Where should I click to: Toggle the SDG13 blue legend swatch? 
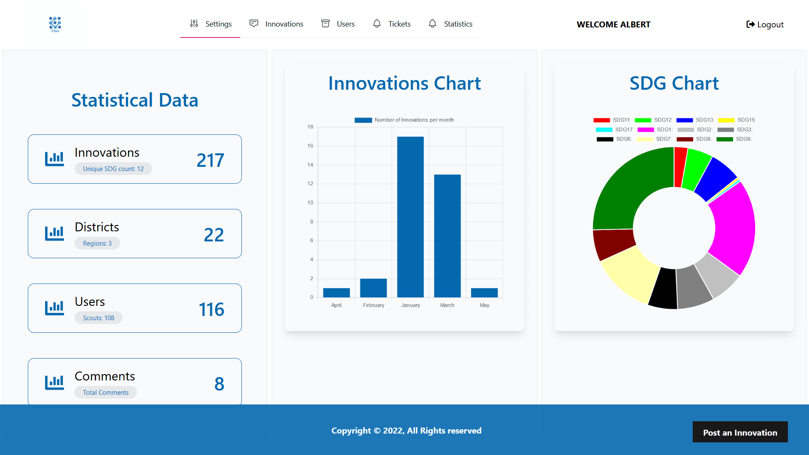click(684, 120)
